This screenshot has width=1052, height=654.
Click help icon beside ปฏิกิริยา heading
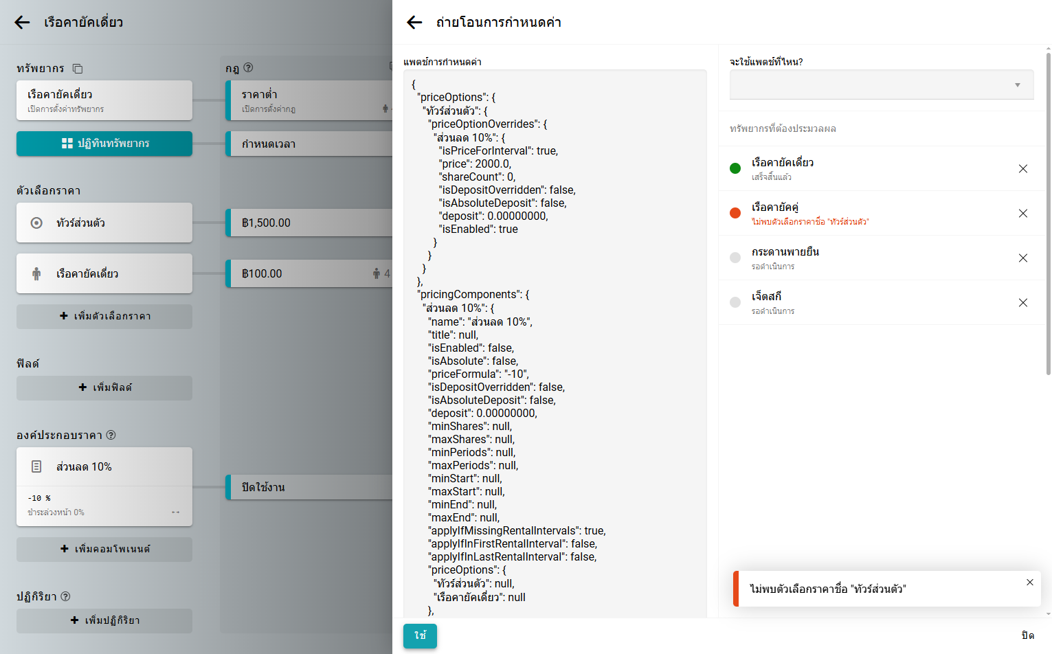pos(66,596)
